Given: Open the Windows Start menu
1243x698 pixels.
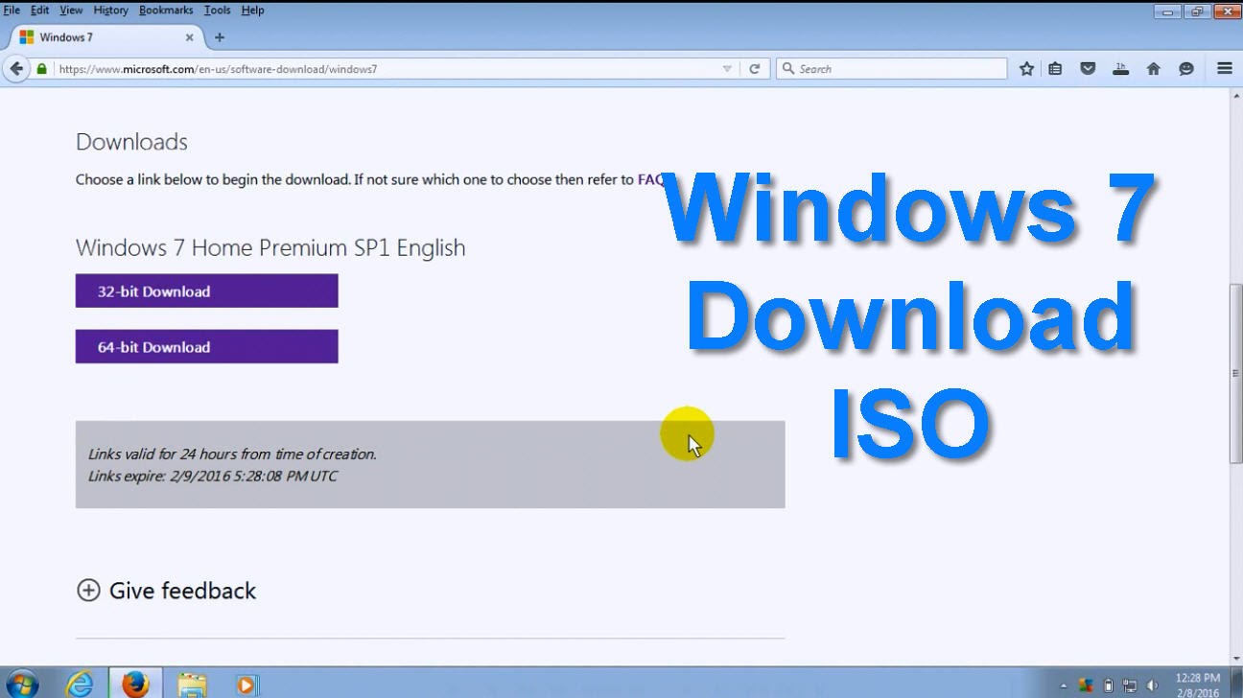Looking at the screenshot, I should coord(22,684).
